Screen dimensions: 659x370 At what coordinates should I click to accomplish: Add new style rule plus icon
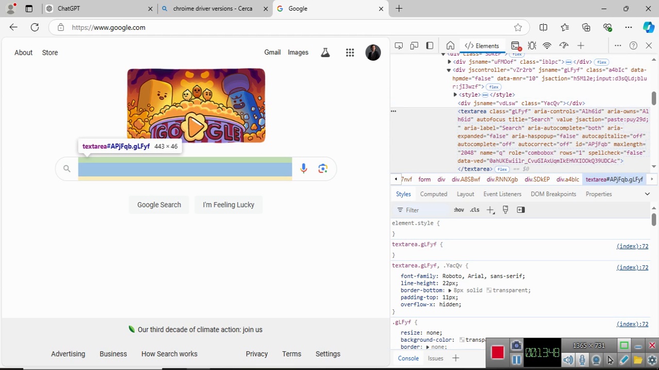[x=490, y=210]
